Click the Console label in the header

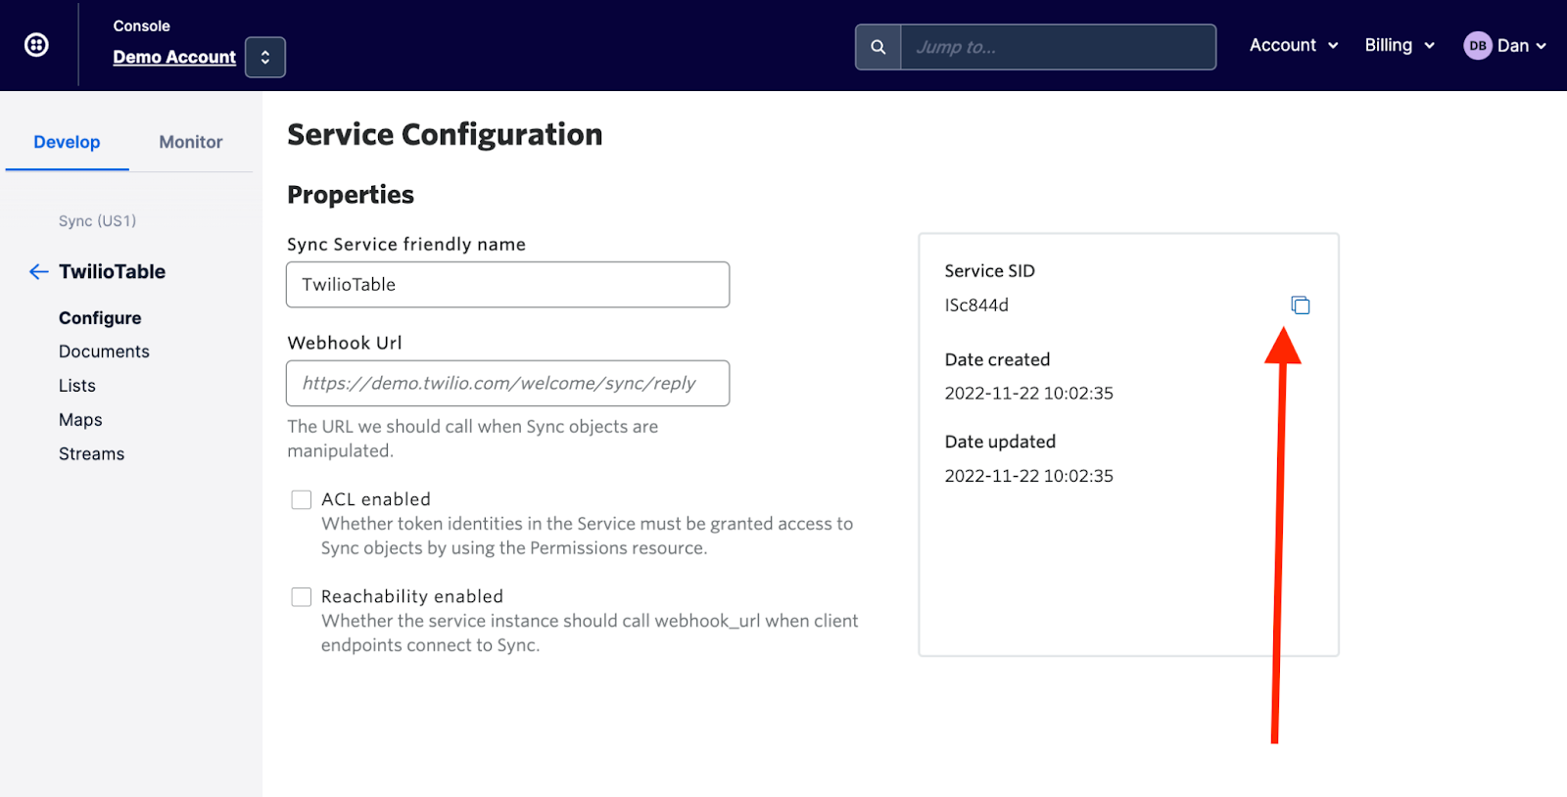141,26
